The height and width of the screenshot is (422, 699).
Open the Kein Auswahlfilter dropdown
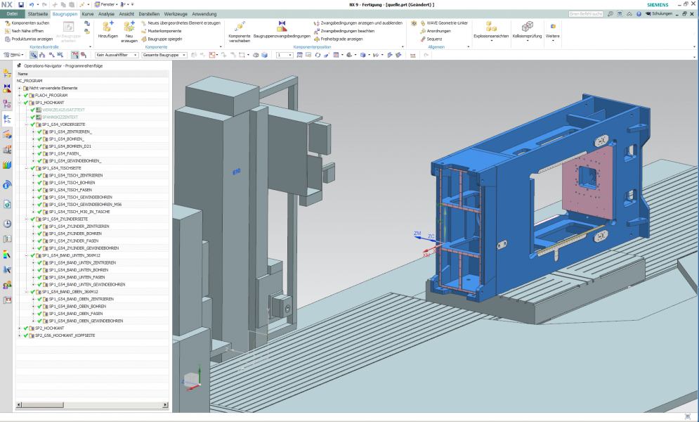[116, 55]
